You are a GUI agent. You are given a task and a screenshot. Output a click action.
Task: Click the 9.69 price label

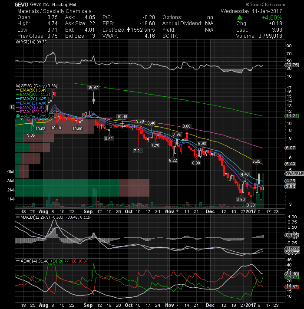(x=140, y=122)
